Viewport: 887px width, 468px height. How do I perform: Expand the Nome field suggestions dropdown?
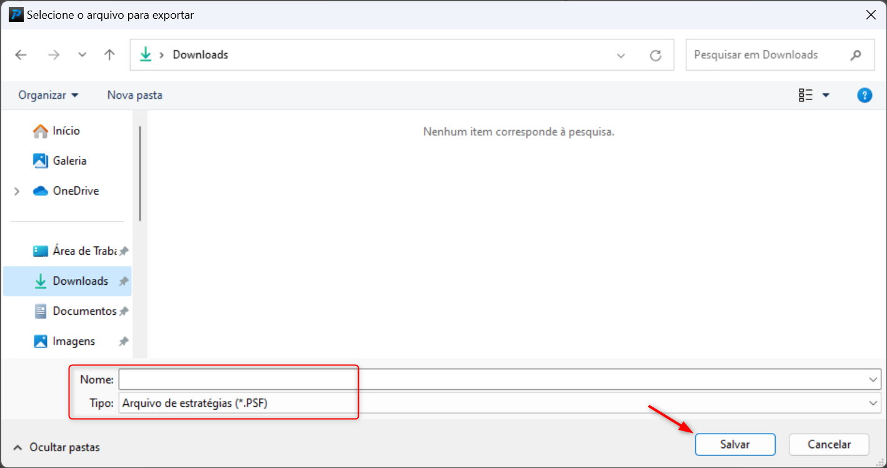tap(873, 379)
